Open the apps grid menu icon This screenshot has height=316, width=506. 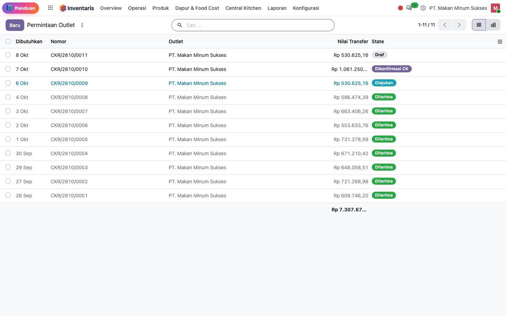[50, 8]
